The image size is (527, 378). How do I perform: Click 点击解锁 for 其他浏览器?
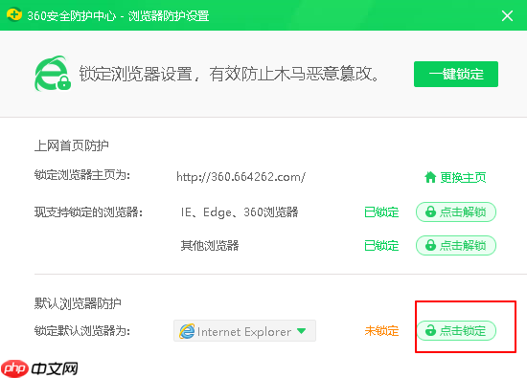pos(456,245)
